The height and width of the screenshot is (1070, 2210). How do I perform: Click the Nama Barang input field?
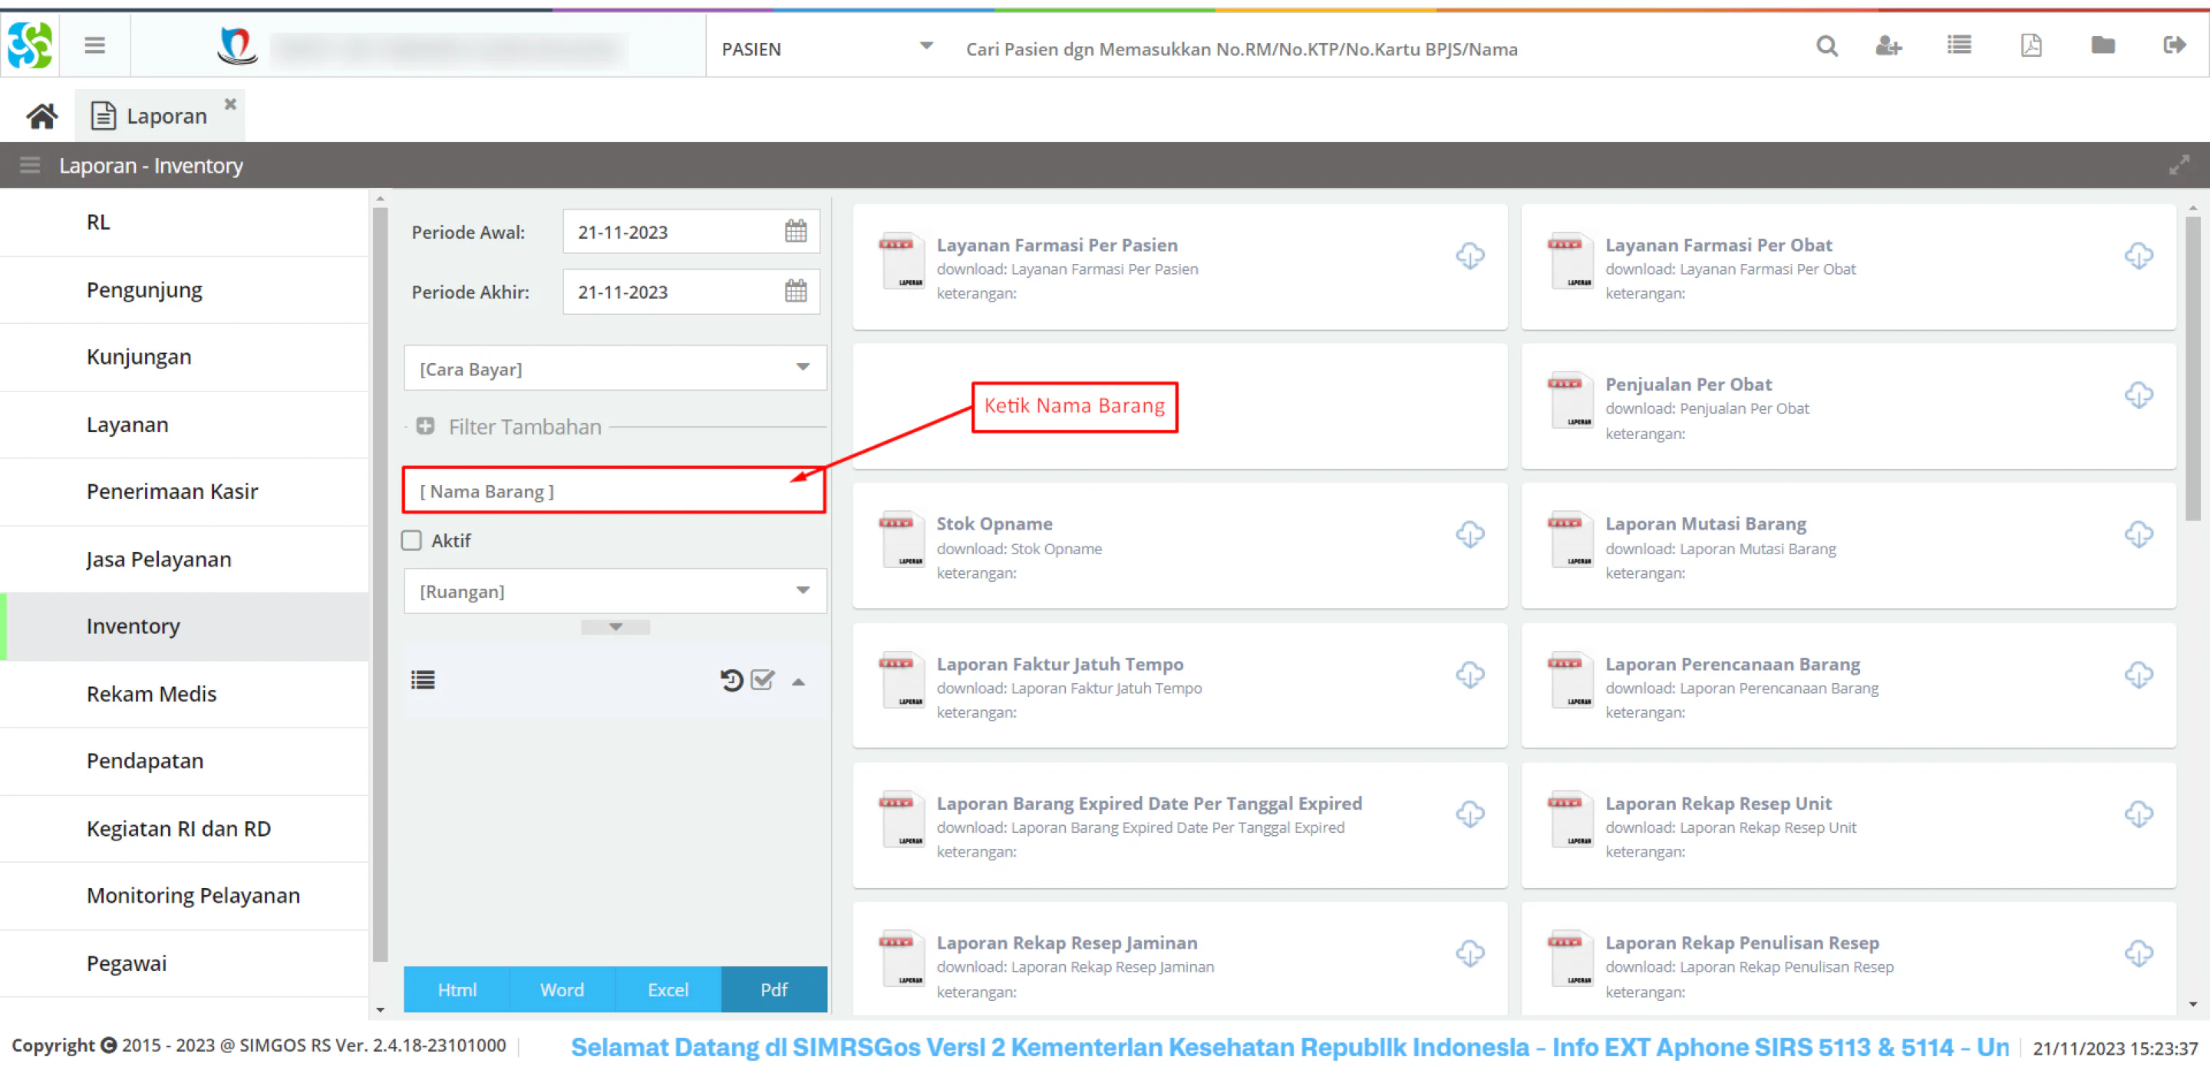[x=614, y=492]
